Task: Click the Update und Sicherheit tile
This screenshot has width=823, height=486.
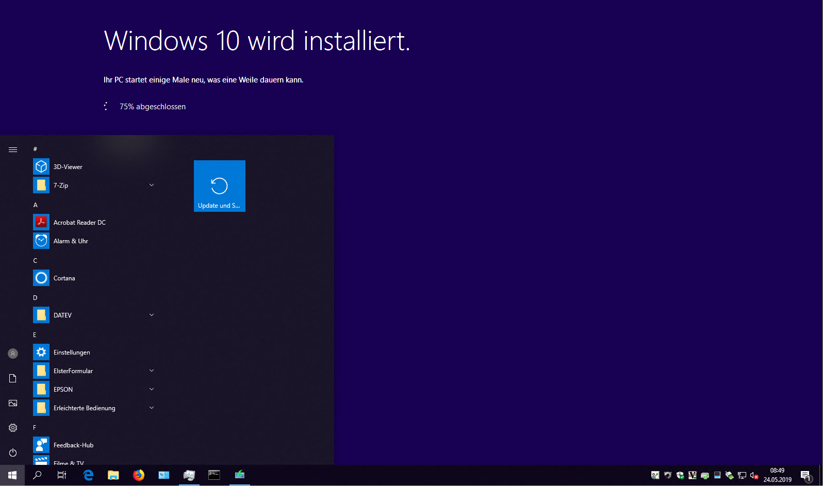Action: 220,186
